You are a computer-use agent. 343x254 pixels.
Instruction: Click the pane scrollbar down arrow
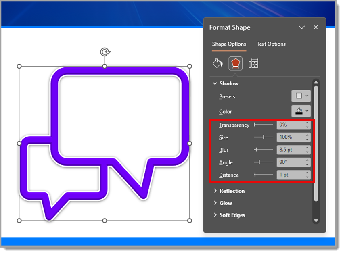pos(316,221)
